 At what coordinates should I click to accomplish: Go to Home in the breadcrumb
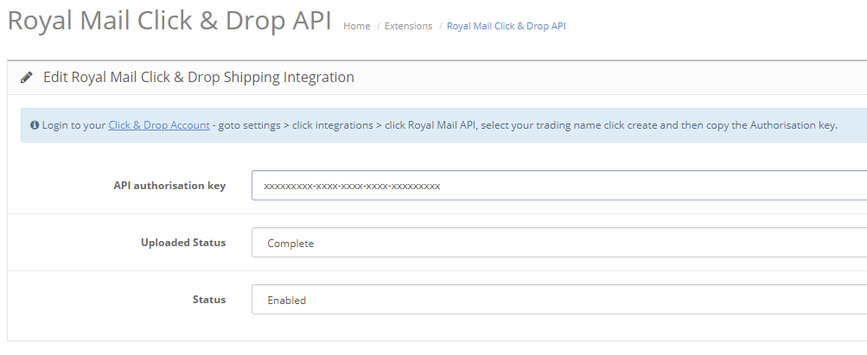point(357,26)
